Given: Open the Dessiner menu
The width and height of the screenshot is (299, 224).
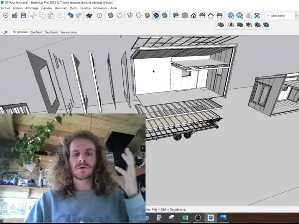Looking at the screenshot, I should [x=61, y=8].
